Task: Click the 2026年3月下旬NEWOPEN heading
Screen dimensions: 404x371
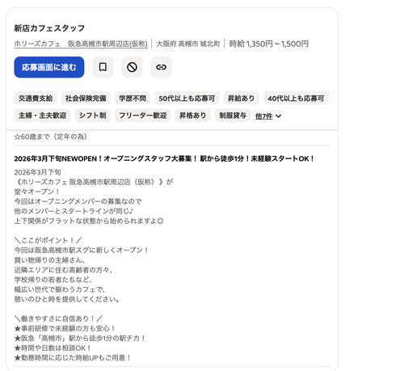Action: [164, 158]
